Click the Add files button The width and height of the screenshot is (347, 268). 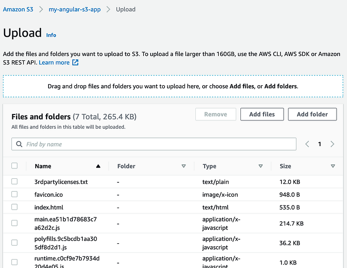[x=262, y=114]
